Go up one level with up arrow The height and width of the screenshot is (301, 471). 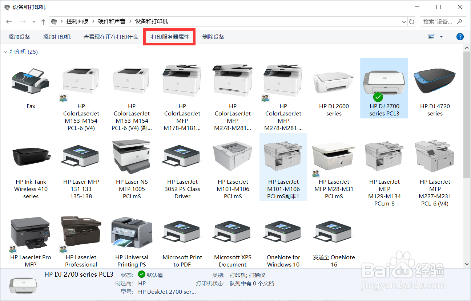point(43,21)
